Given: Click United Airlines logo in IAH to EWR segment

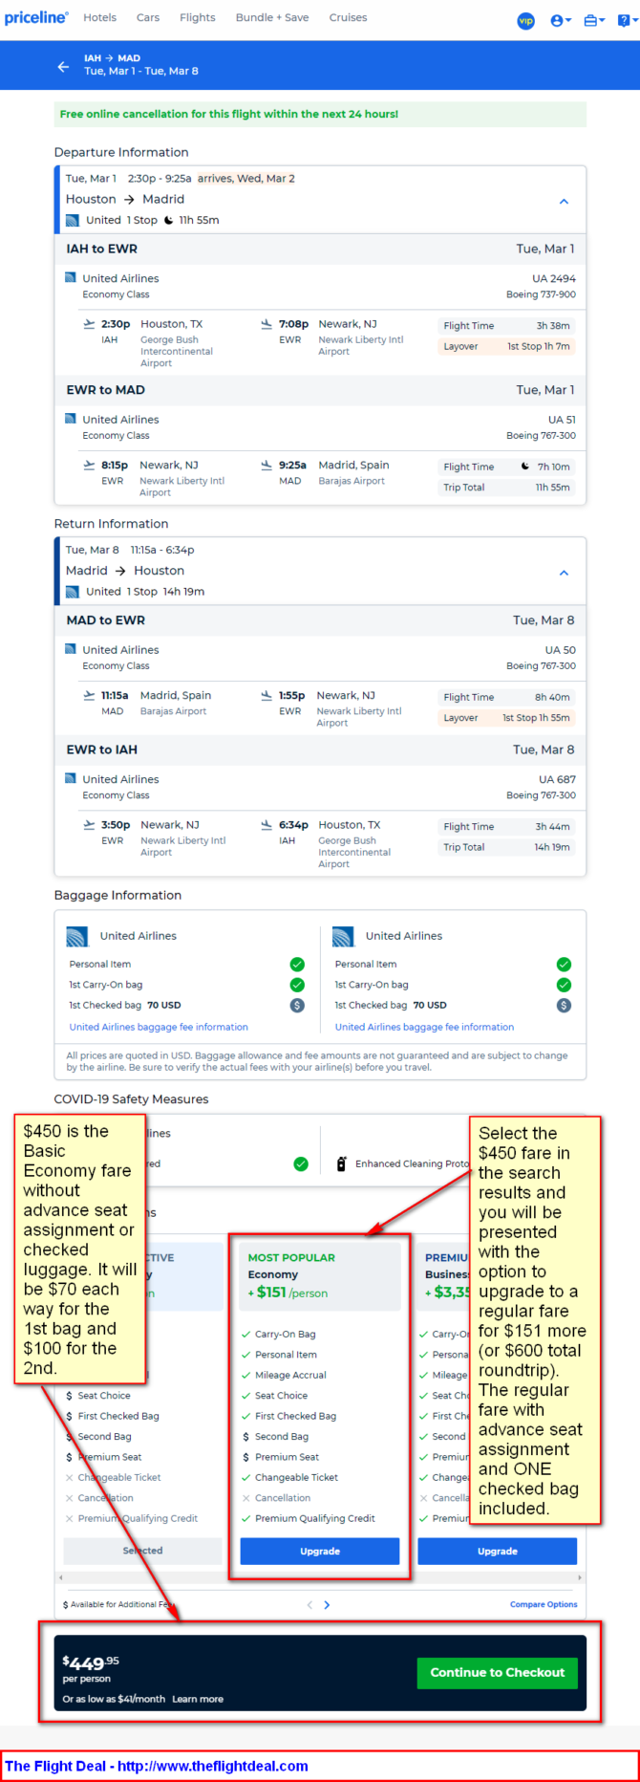Looking at the screenshot, I should [x=70, y=278].
